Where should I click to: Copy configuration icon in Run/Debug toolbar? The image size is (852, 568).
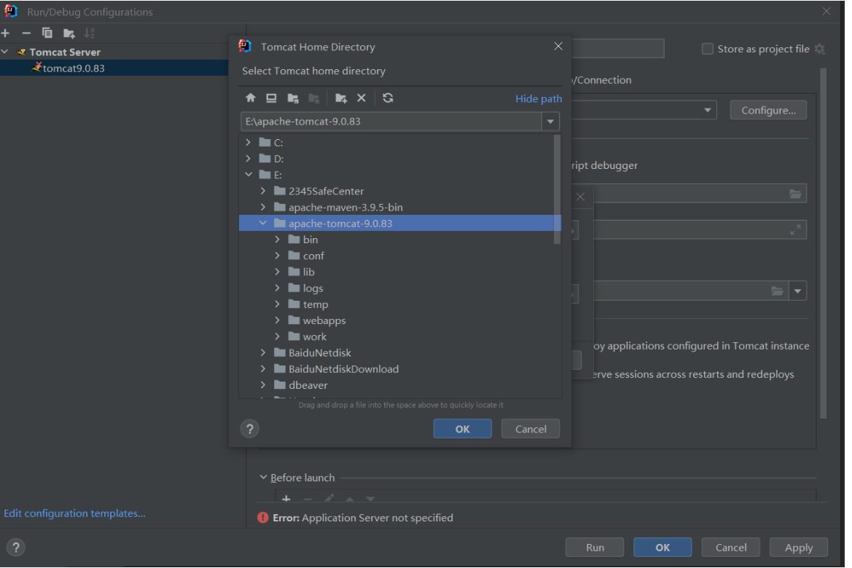tap(47, 33)
